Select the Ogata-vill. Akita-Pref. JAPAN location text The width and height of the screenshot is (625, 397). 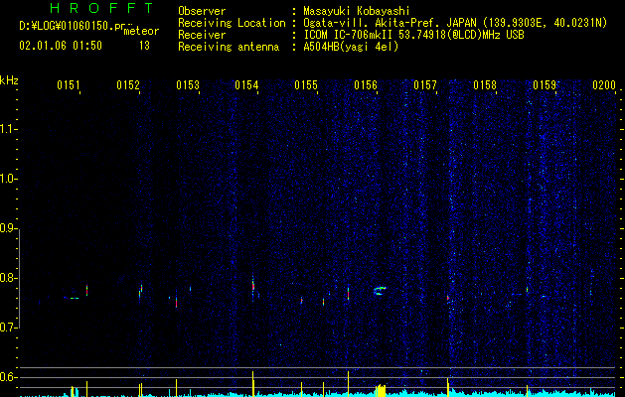tap(455, 23)
